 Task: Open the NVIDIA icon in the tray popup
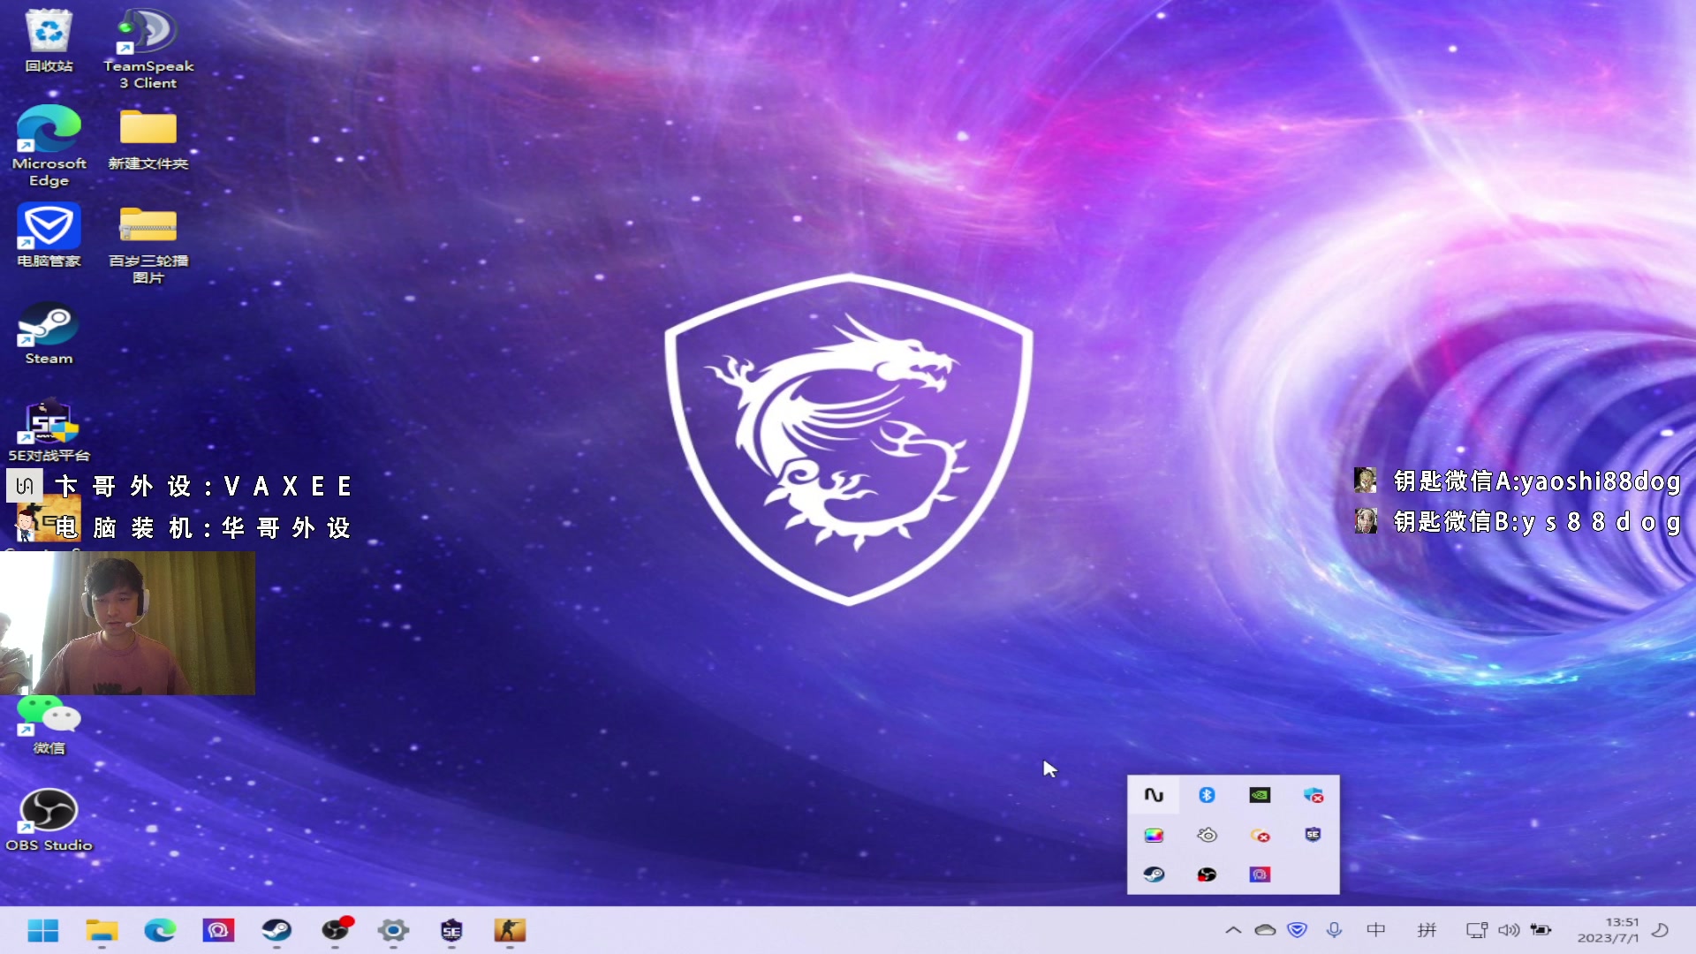pyautogui.click(x=1260, y=795)
